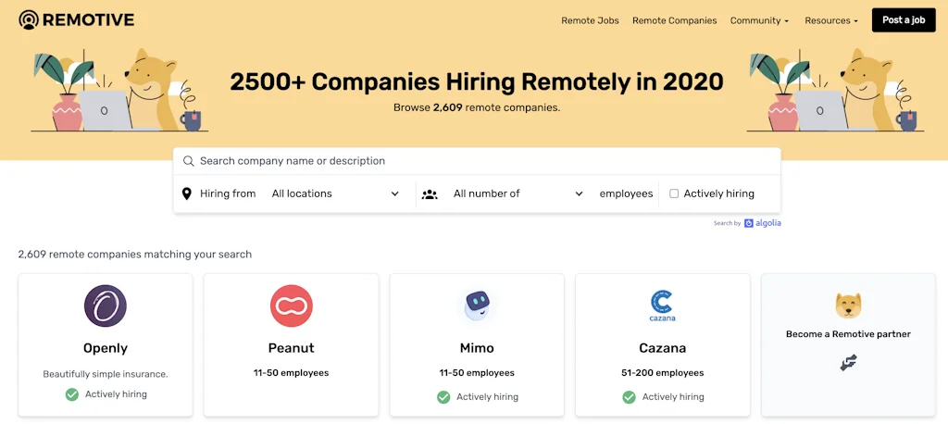The image size is (948, 424).
Task: Click the Cazana company logo
Action: click(662, 304)
